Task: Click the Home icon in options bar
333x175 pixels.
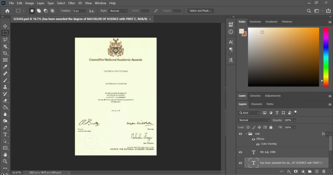Action: (7, 11)
